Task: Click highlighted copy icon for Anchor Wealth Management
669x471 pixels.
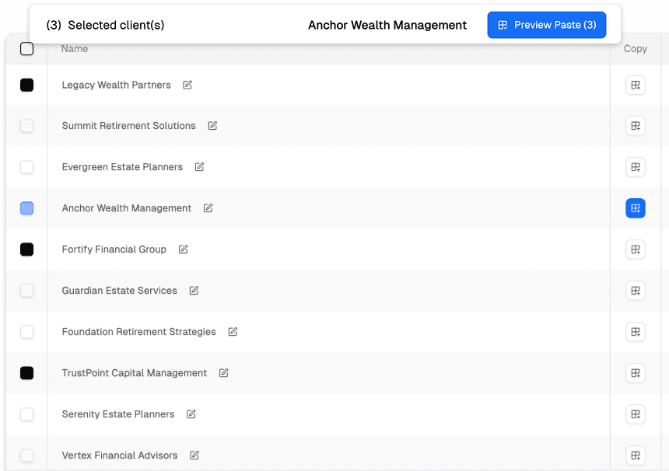Action: (x=636, y=208)
